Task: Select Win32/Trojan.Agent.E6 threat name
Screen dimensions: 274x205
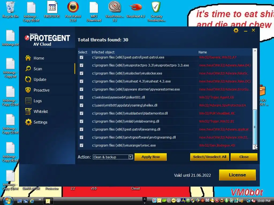Action: (x=216, y=97)
